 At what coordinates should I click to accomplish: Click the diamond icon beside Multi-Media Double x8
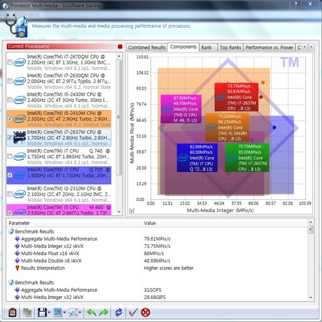click(18, 261)
